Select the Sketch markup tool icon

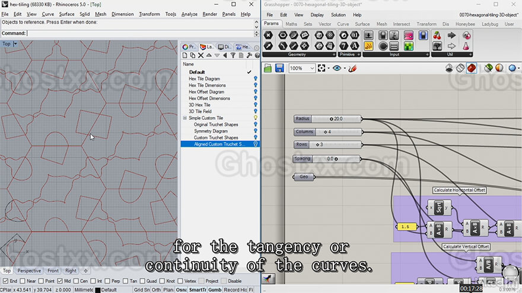coord(353,68)
